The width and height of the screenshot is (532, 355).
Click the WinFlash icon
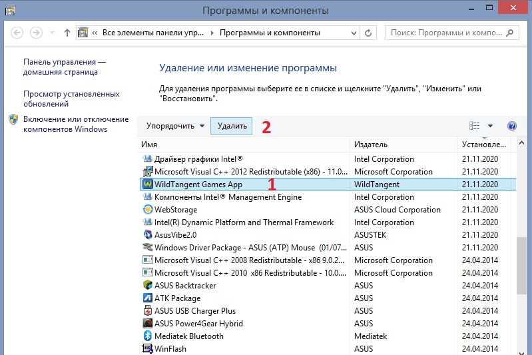coord(148,348)
